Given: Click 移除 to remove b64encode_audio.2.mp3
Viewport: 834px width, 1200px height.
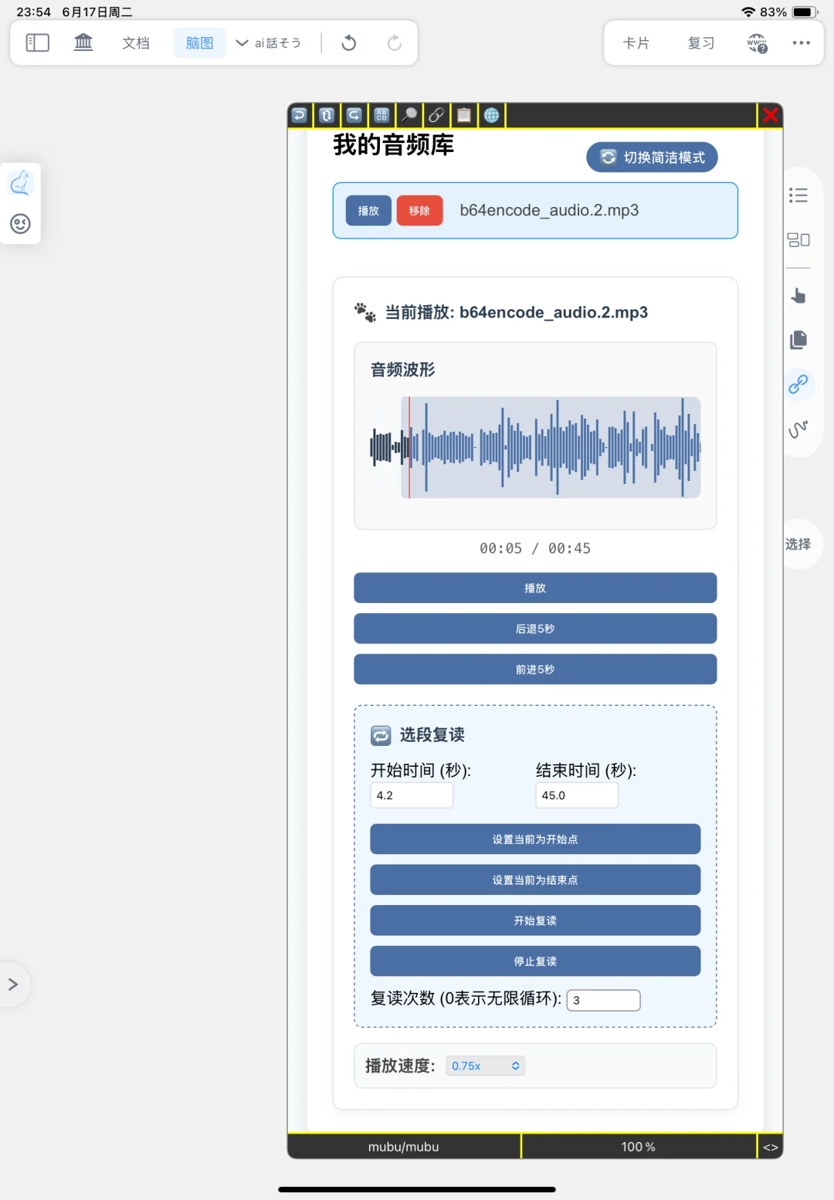Looking at the screenshot, I should tap(419, 210).
